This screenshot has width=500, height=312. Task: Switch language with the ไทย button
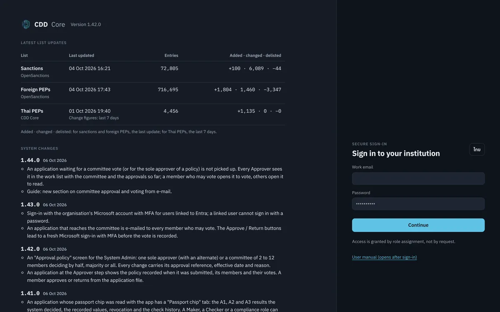(477, 149)
